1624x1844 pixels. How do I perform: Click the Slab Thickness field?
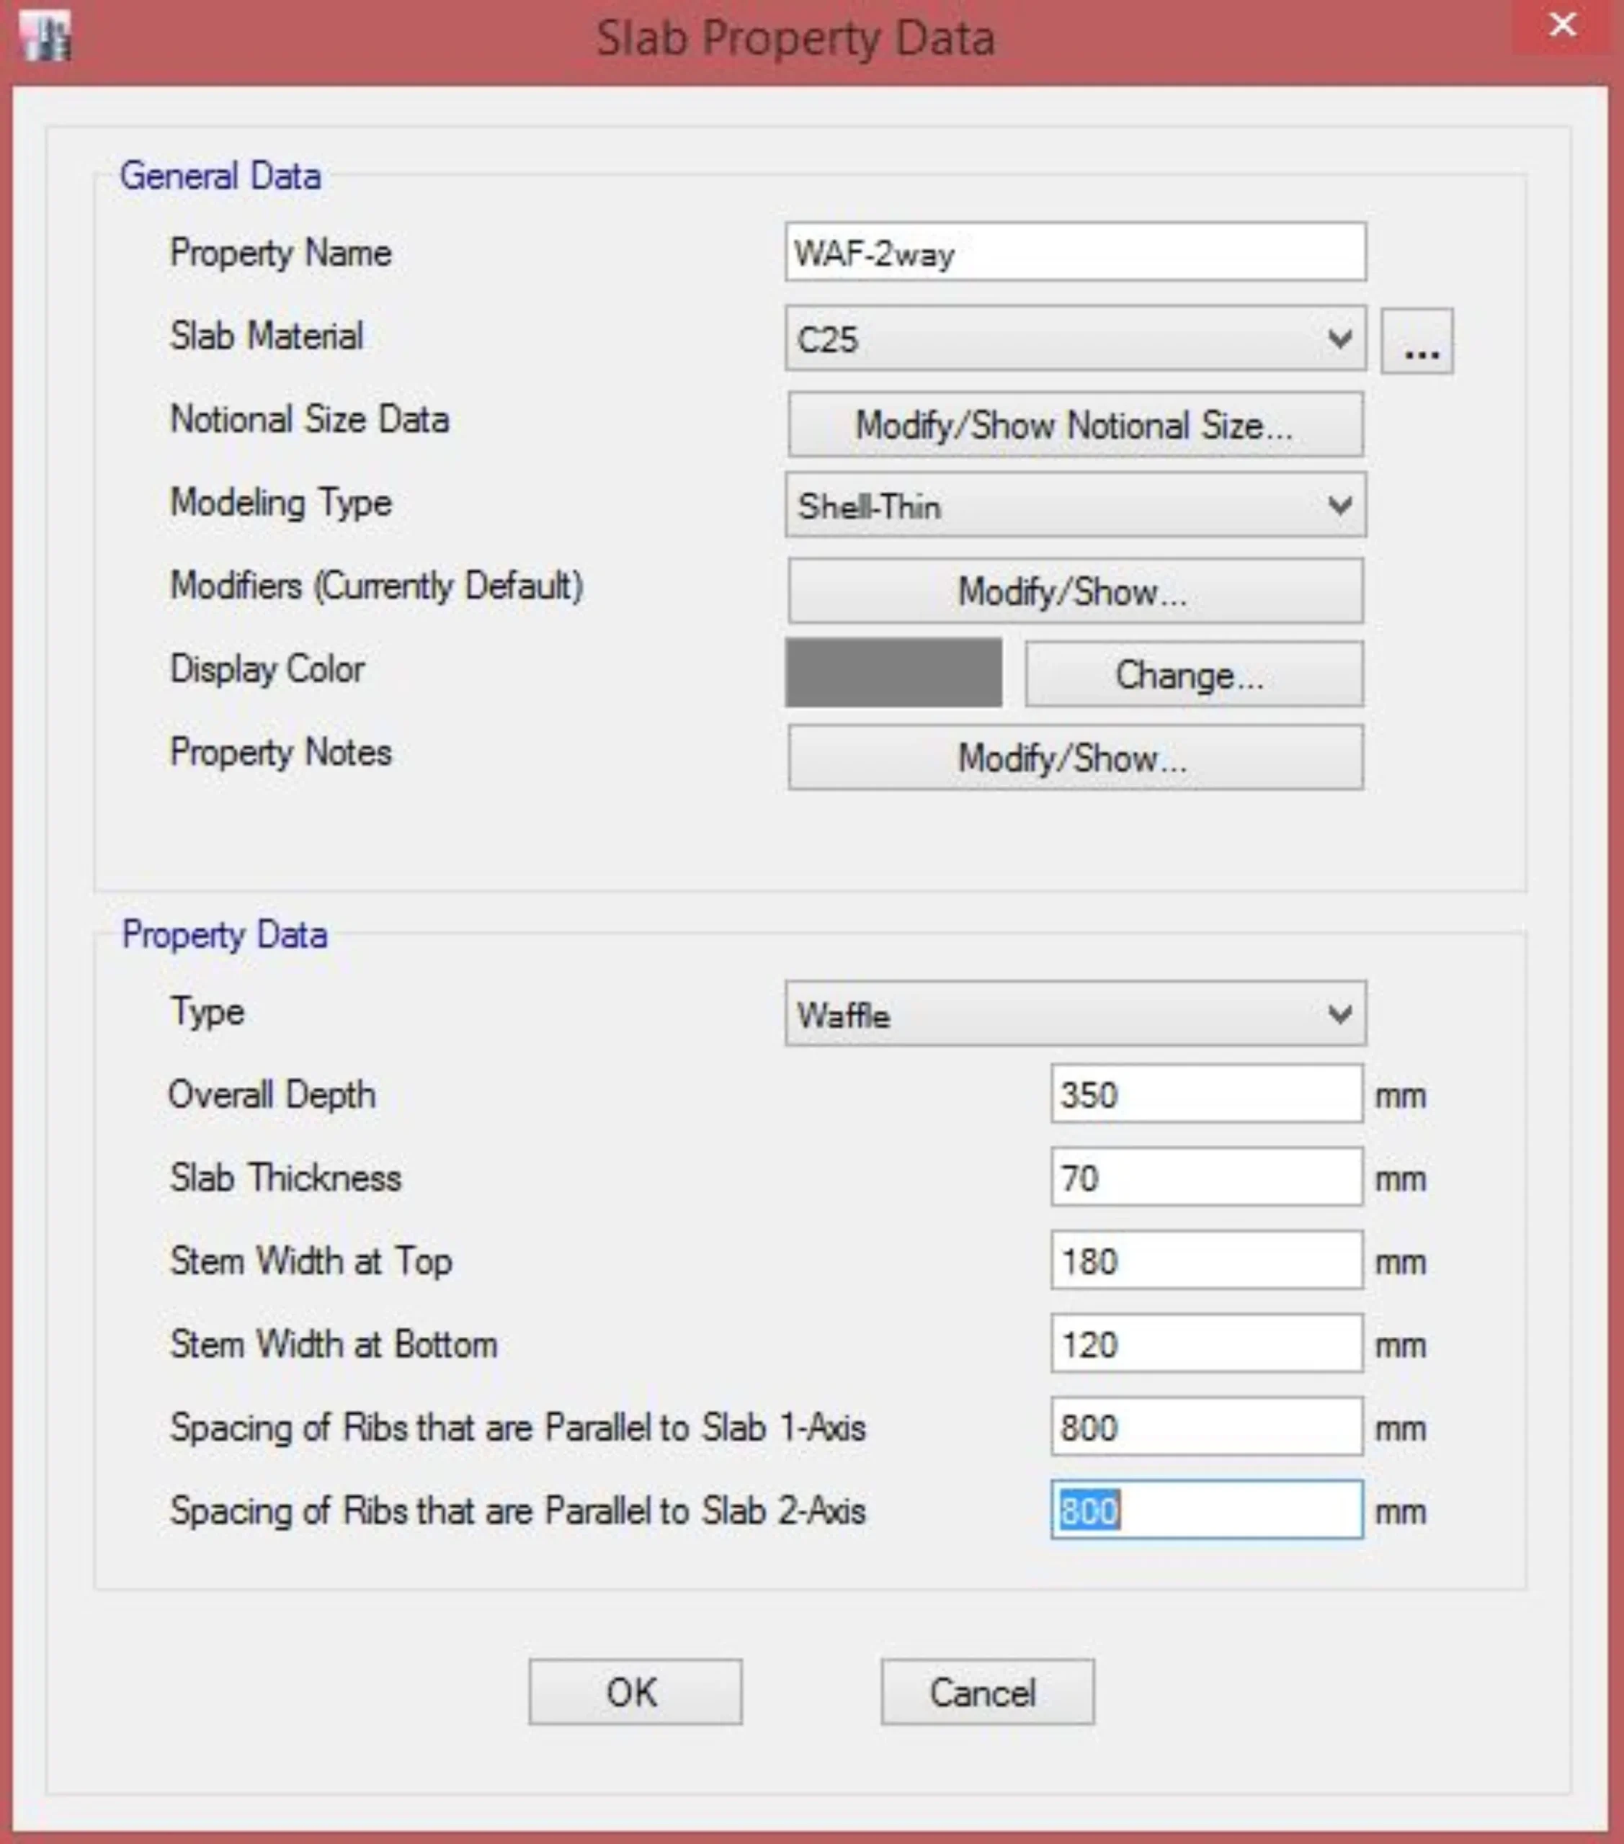(1205, 1177)
